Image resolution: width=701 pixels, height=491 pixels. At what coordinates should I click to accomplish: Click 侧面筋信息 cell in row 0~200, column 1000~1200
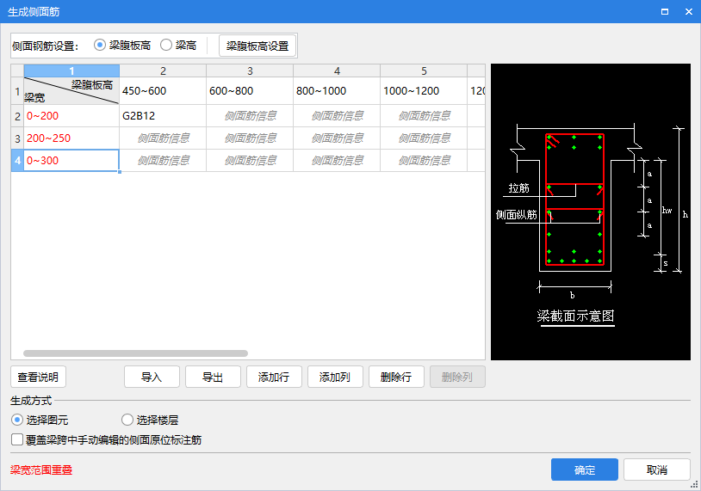point(424,116)
